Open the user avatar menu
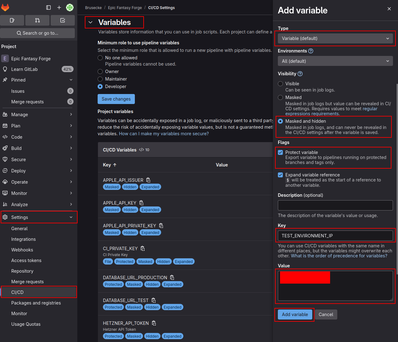Viewport: 398px width, 342px height. click(x=70, y=7)
